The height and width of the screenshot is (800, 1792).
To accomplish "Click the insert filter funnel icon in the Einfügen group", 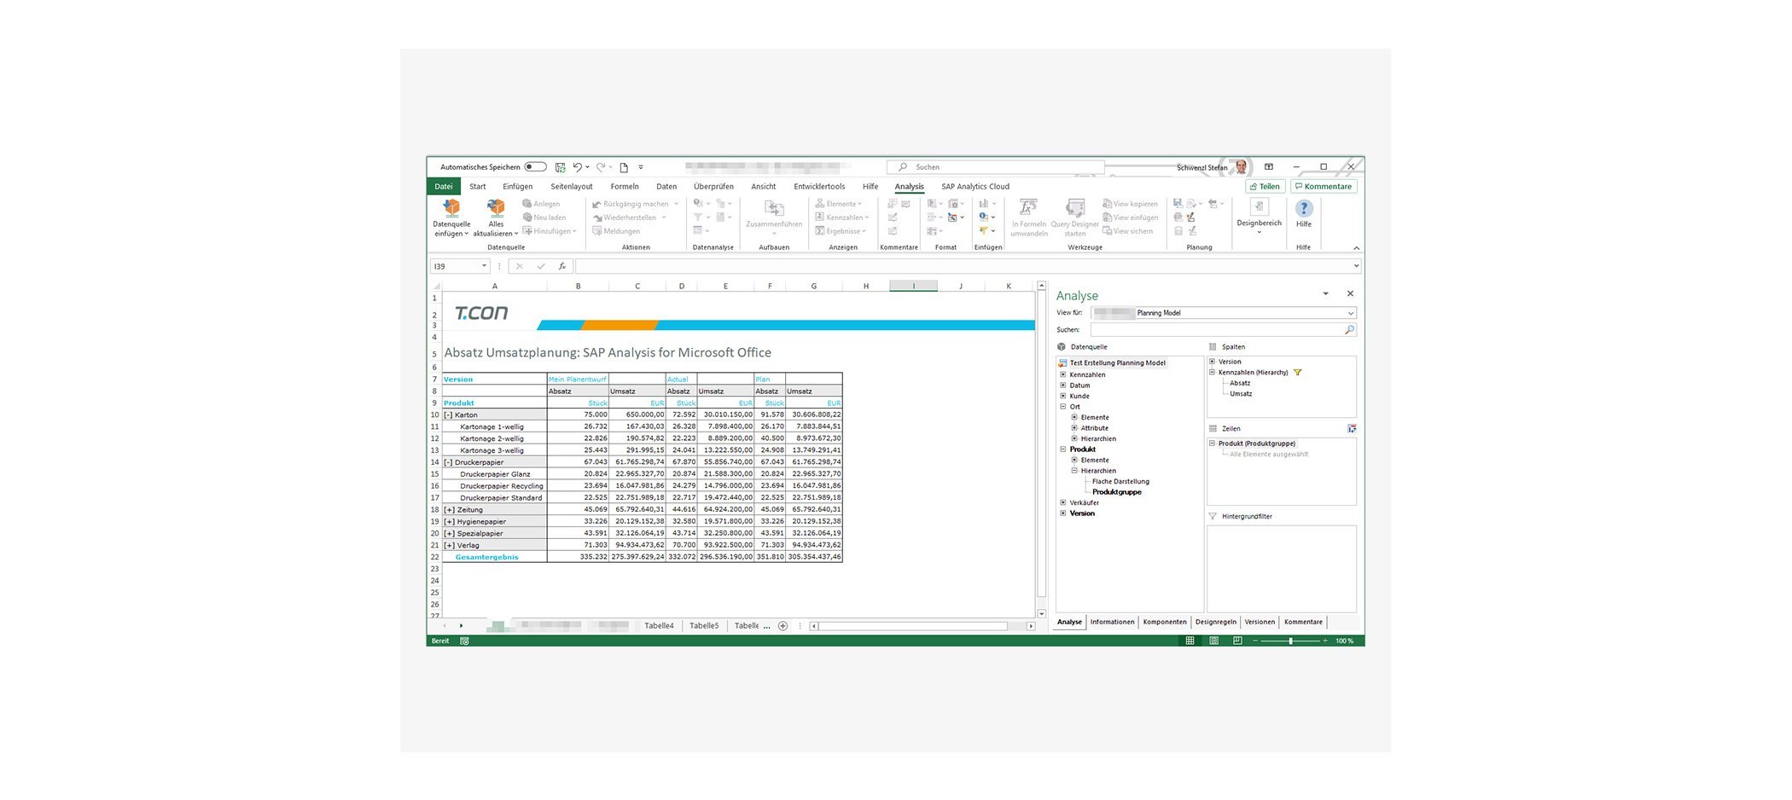I will [x=984, y=231].
